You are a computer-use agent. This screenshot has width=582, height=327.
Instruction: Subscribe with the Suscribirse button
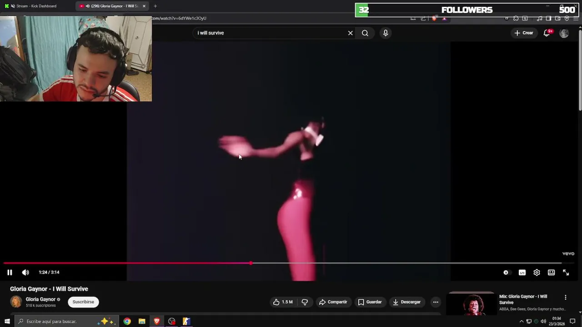tap(83, 302)
